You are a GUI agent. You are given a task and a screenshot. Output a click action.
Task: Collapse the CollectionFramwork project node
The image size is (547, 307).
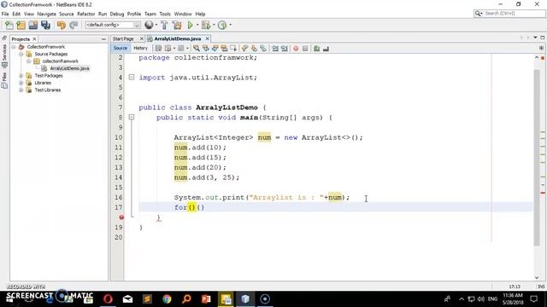(x=14, y=47)
